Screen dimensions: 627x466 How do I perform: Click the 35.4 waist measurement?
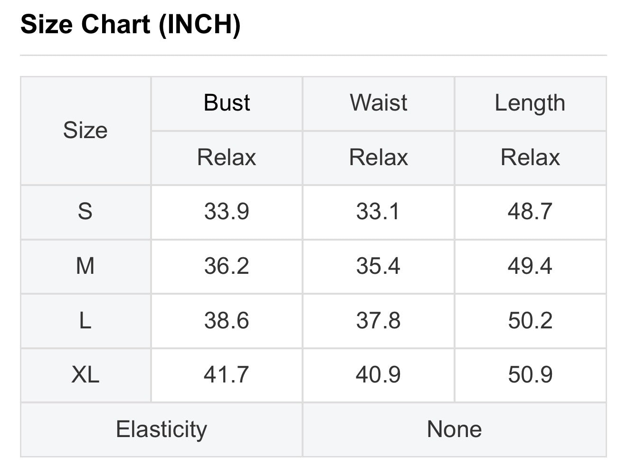click(x=379, y=266)
